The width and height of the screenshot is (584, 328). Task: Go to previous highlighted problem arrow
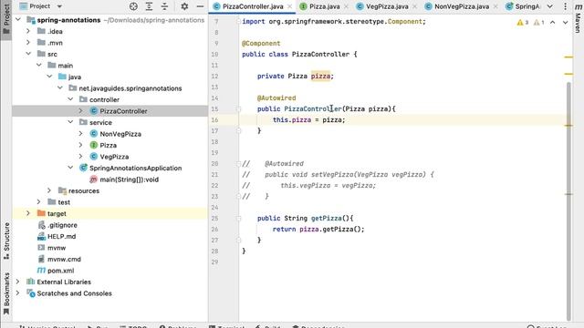point(553,22)
